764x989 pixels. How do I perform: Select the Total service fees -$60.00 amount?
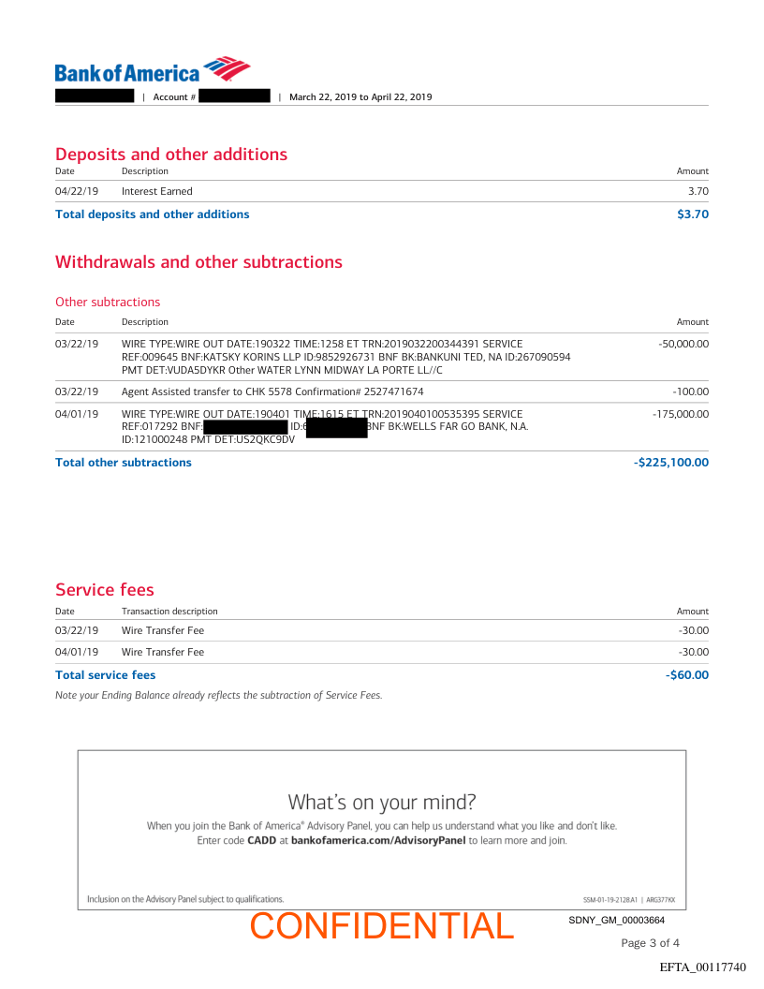tap(687, 675)
